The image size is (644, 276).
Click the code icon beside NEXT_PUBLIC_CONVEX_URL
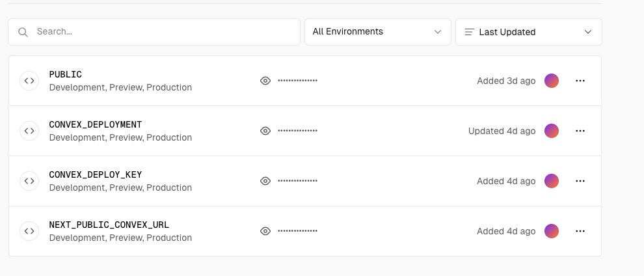pos(29,231)
